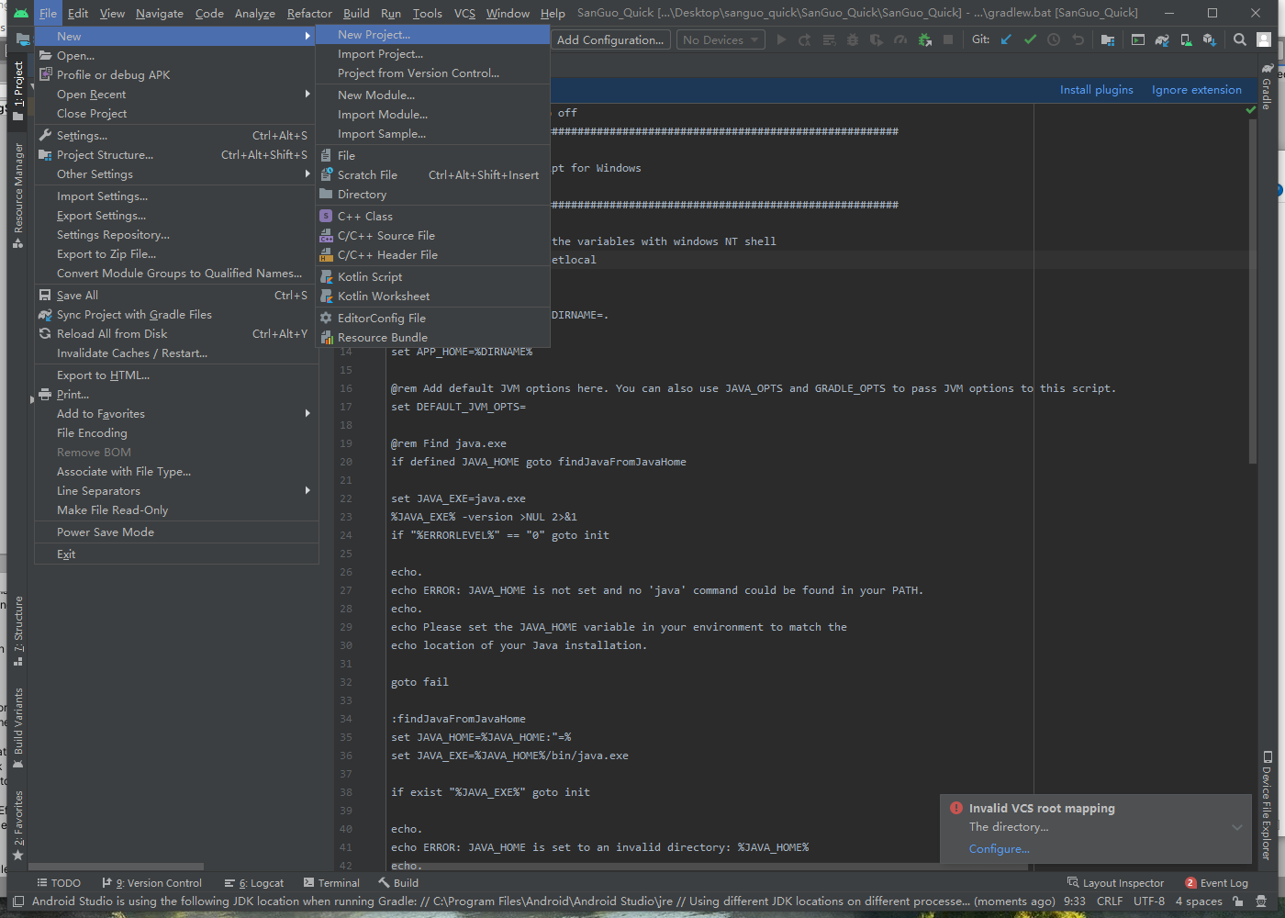Open Logcat tool window
Screen dimensions: 1285x918
click(x=254, y=883)
